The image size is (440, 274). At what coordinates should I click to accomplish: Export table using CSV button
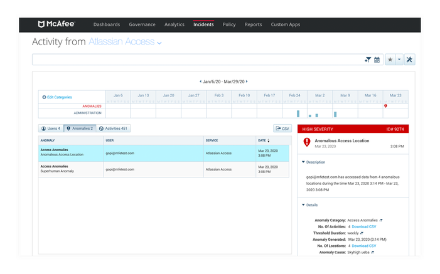pos(282,129)
